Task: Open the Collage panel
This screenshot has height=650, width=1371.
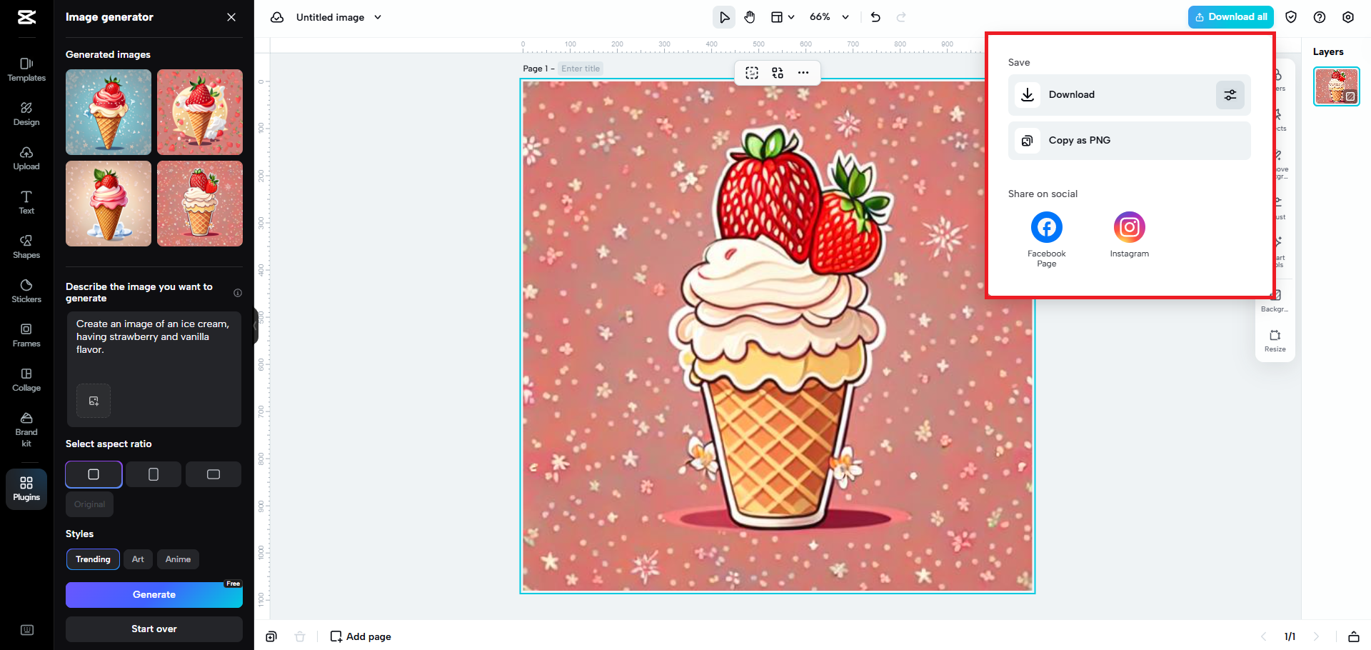Action: [x=26, y=380]
